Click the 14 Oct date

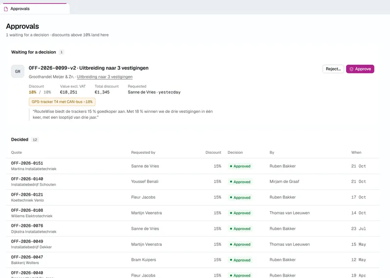358,213
